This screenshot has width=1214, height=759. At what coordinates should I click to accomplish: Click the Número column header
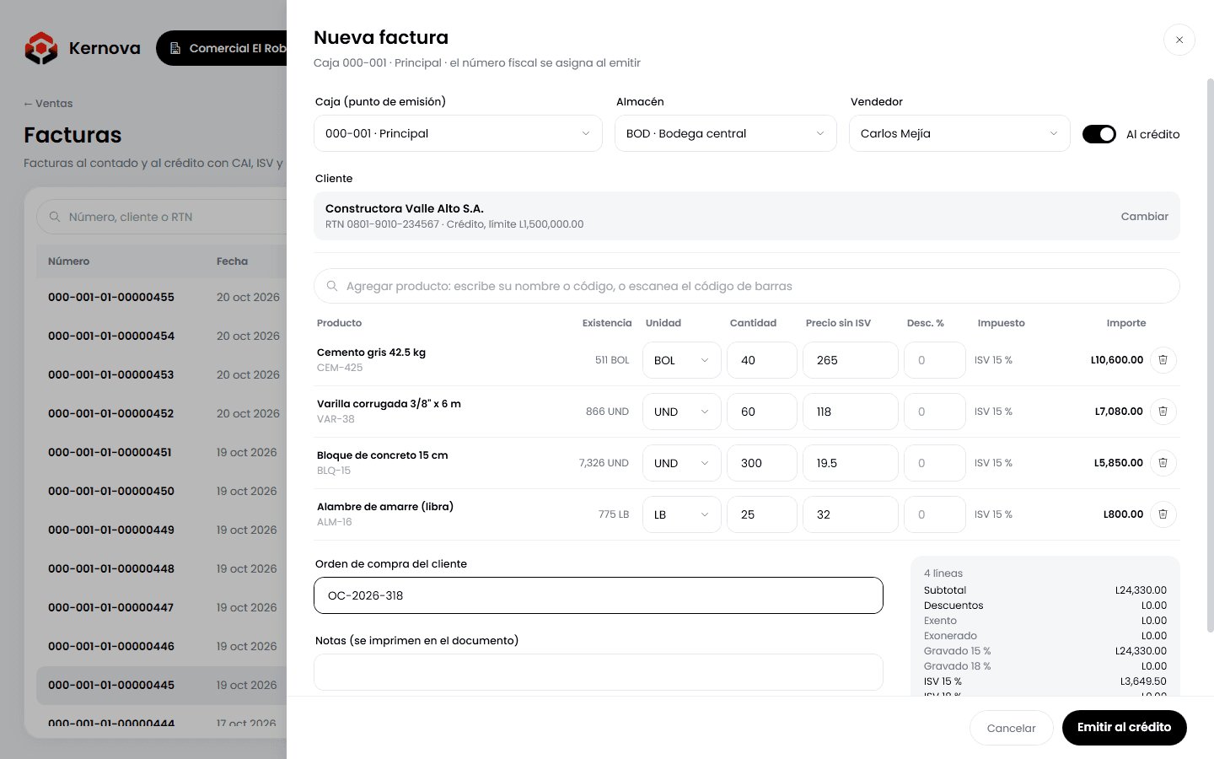coord(69,261)
